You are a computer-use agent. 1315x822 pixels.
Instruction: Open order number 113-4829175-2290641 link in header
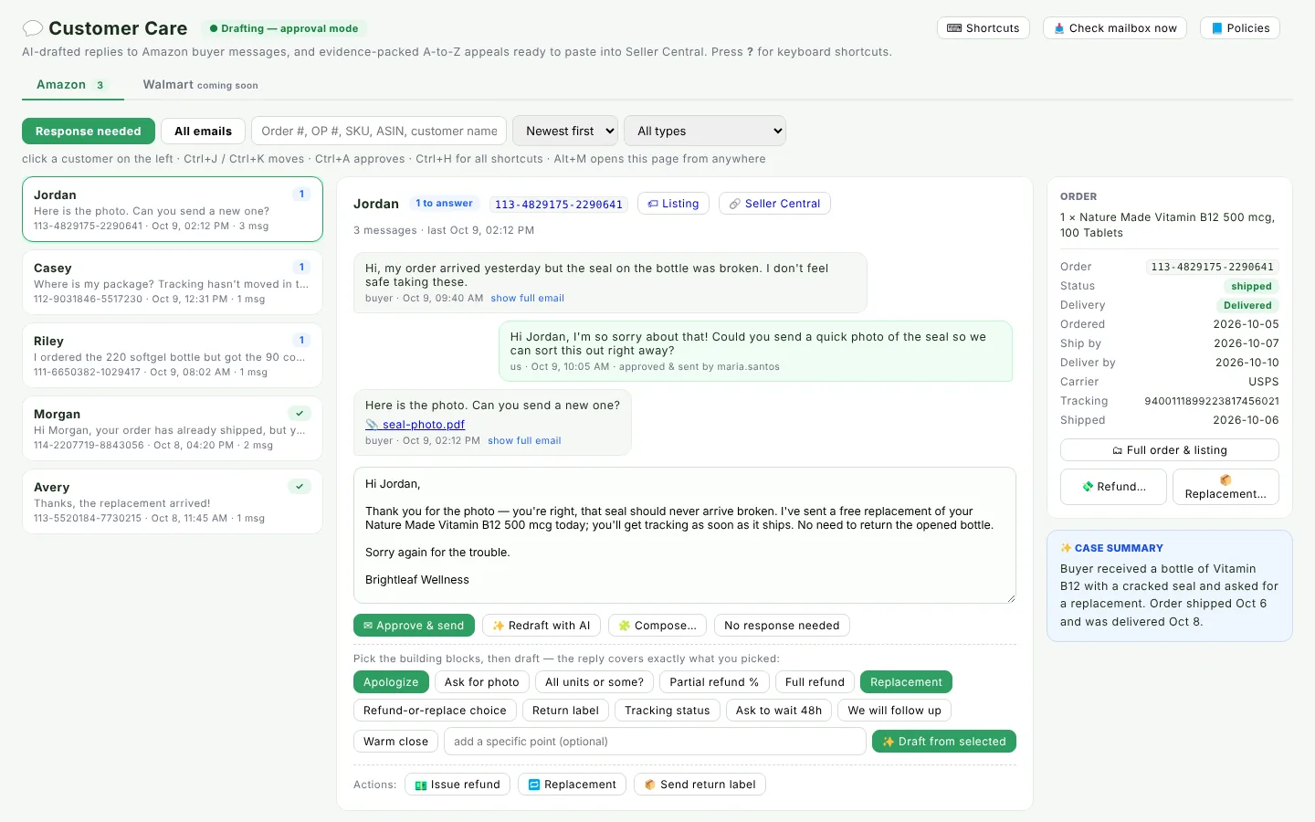coord(559,205)
